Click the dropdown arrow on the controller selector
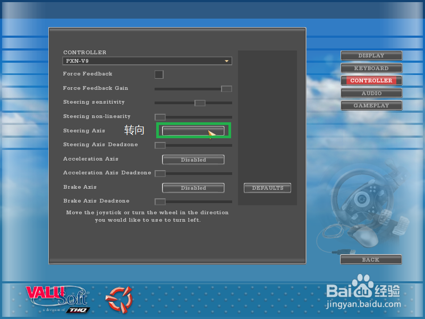 (227, 61)
